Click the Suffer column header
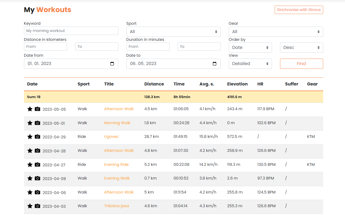The width and height of the screenshot is (345, 215). tap(292, 84)
